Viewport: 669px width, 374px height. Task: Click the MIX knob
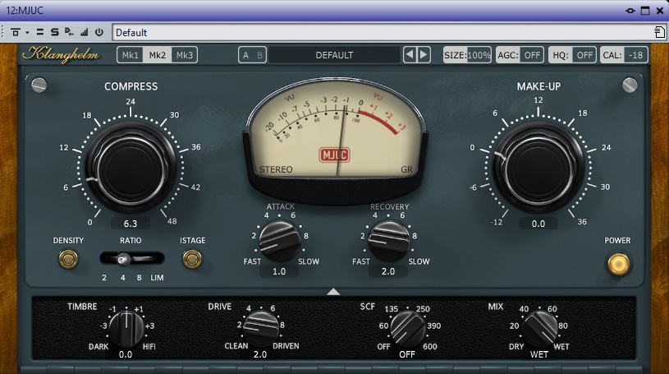(x=540, y=328)
